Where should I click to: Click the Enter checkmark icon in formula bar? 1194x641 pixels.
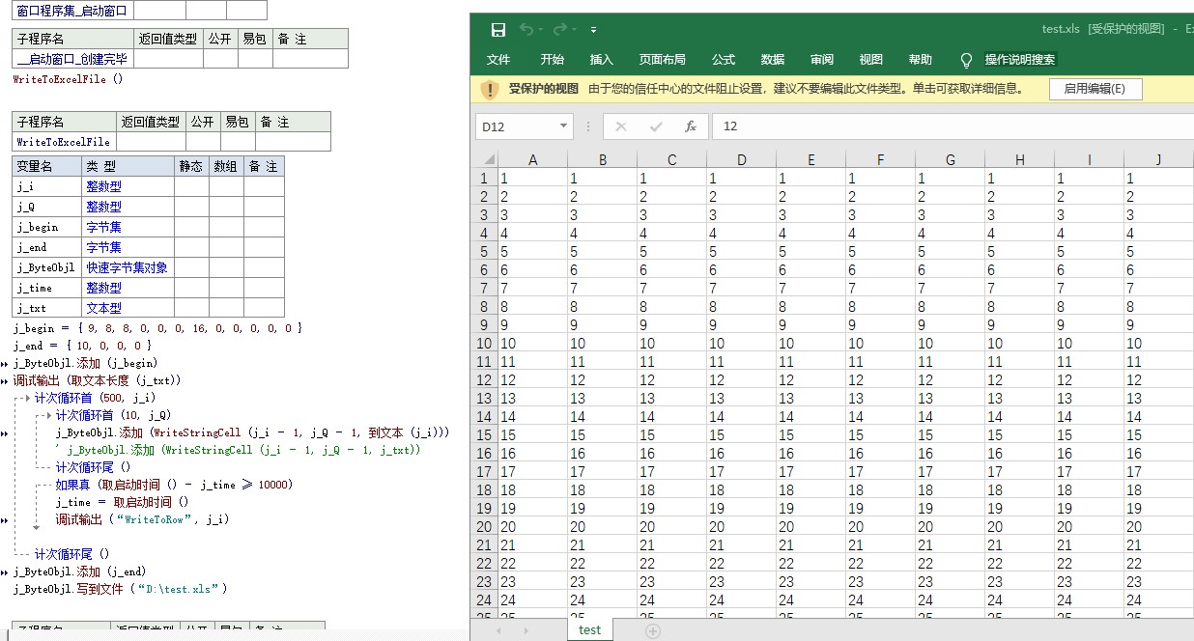pyautogui.click(x=656, y=126)
